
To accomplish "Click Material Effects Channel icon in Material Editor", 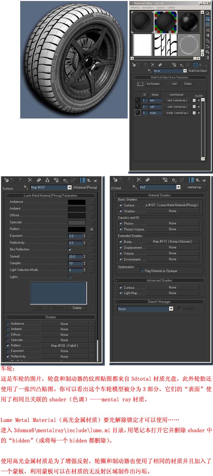I will [x=182, y=65].
